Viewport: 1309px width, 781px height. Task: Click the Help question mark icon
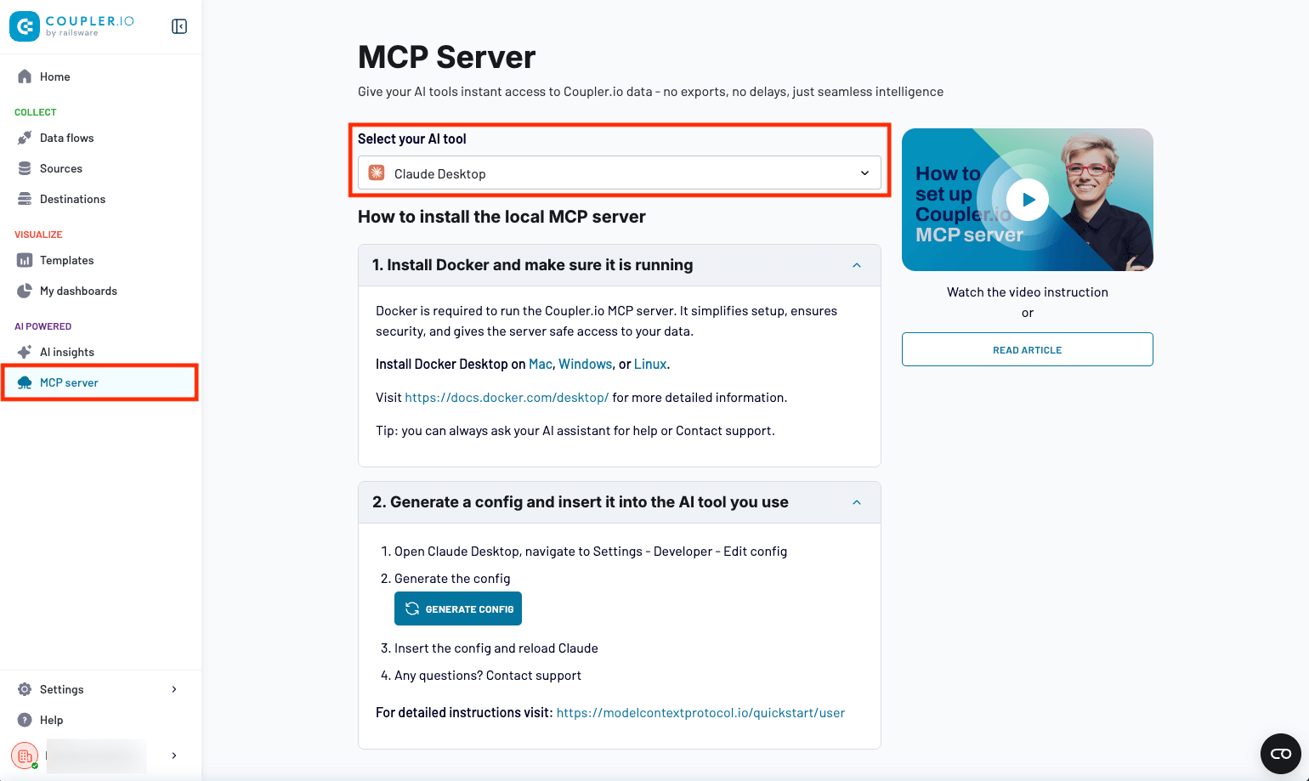[25, 720]
